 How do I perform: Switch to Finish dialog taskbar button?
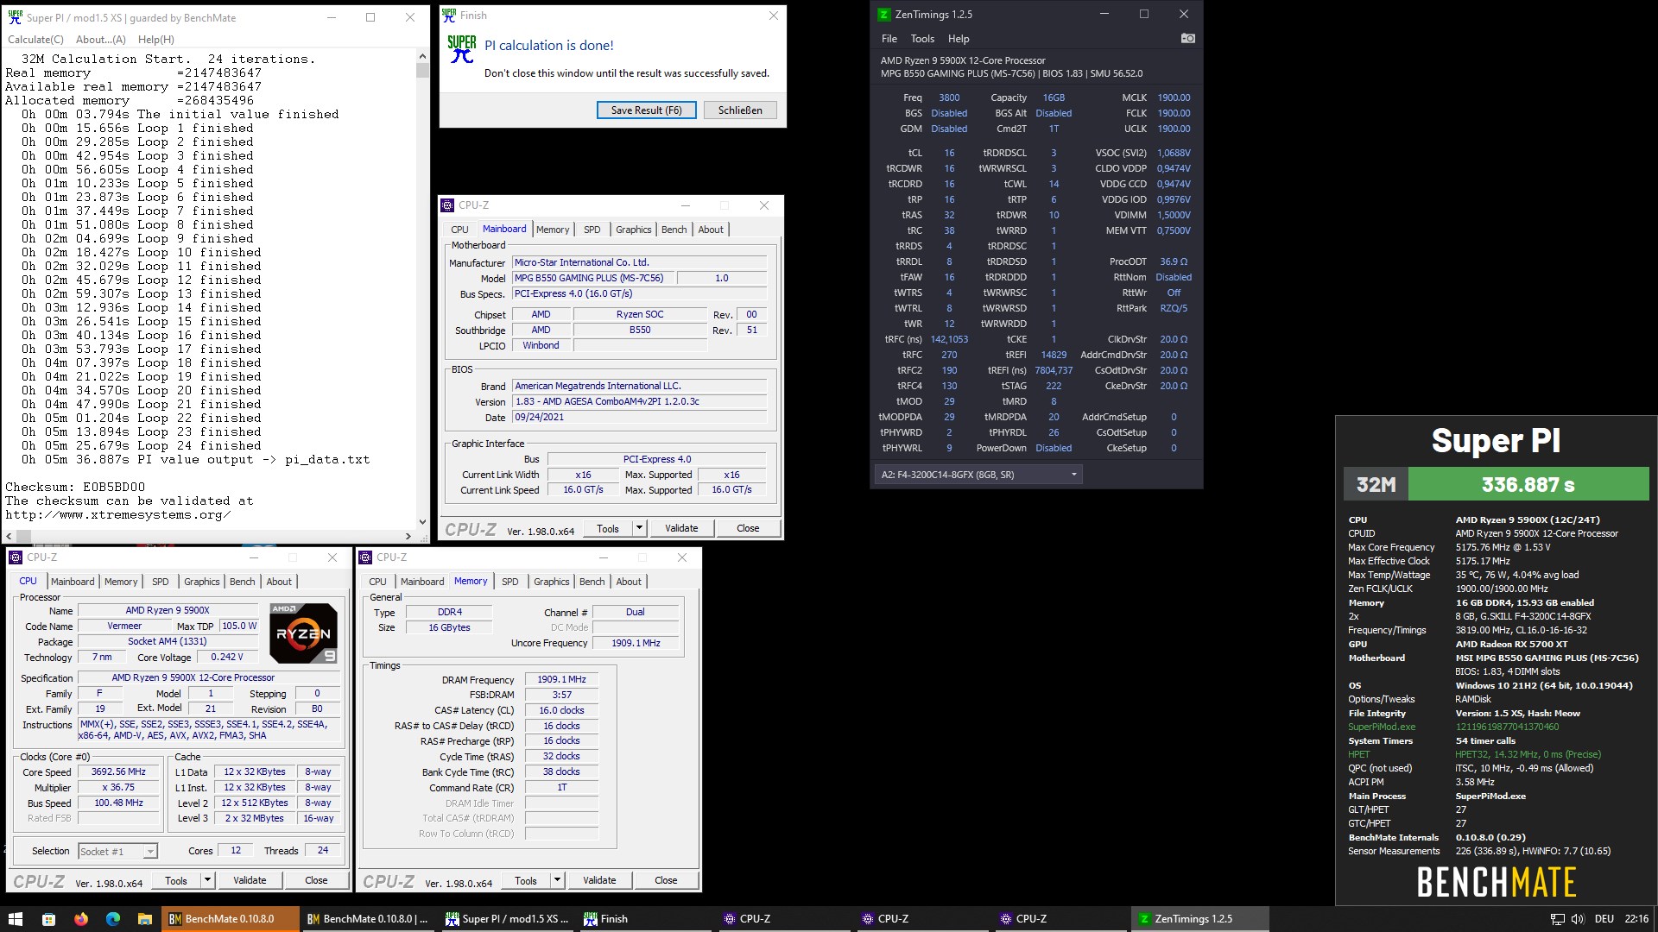point(645,919)
